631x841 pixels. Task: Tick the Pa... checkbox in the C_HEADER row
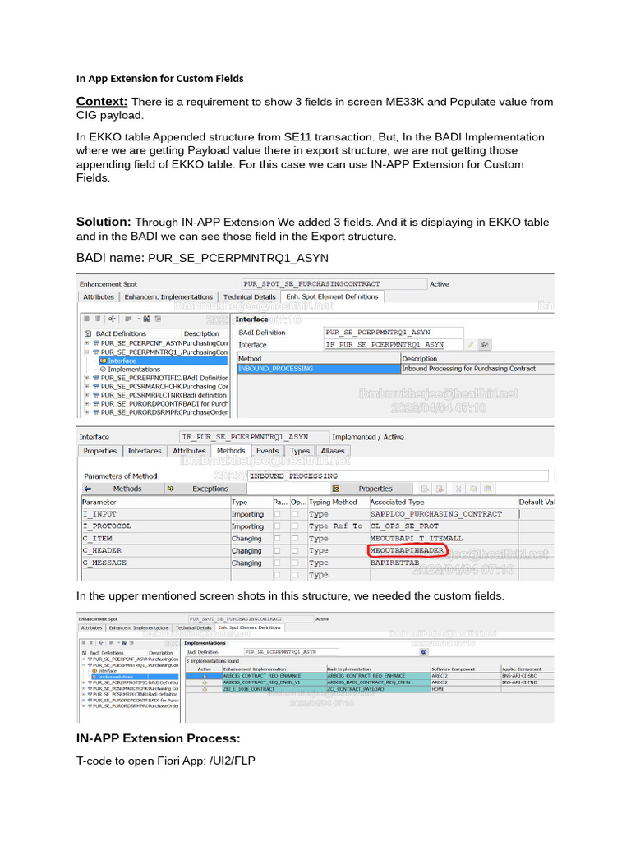pyautogui.click(x=278, y=550)
